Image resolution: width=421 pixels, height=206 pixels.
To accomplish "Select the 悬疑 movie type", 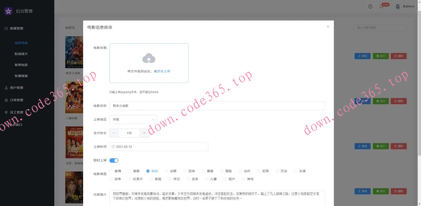I will point(208,171).
